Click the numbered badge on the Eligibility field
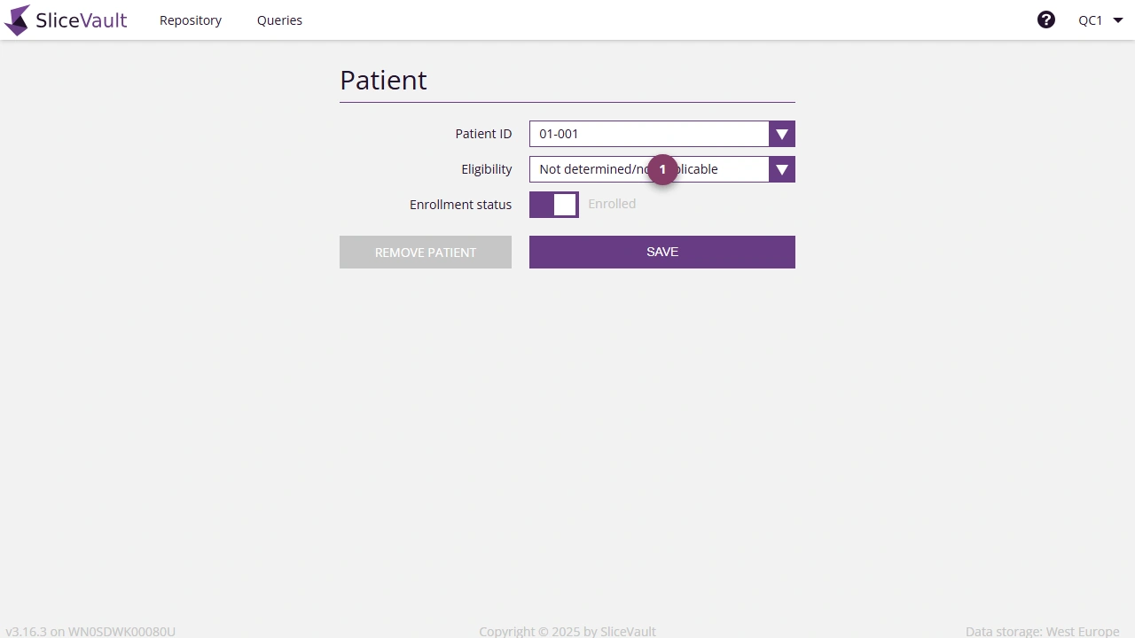The height and width of the screenshot is (638, 1135). click(x=662, y=169)
